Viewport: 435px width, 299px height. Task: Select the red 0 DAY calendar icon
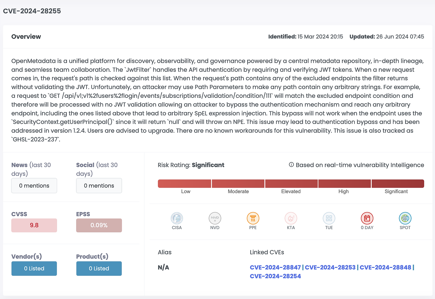(x=367, y=218)
